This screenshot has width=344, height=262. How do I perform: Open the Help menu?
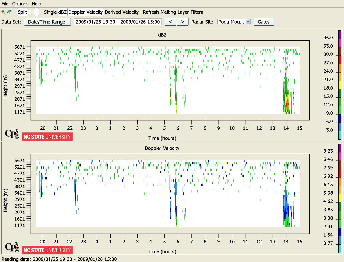tap(37, 4)
